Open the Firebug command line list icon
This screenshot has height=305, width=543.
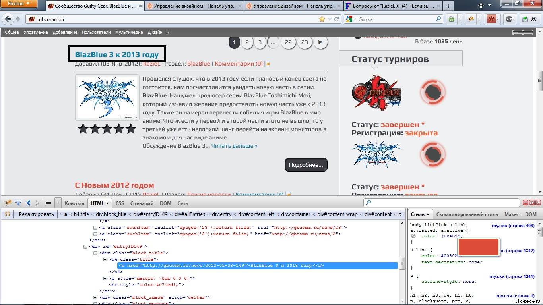click(x=48, y=203)
